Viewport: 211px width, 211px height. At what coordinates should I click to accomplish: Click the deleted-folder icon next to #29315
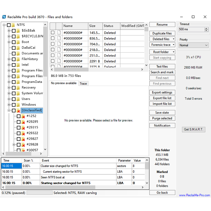(23, 127)
